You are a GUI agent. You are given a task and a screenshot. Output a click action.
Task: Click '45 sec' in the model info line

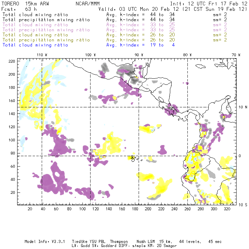215,242
